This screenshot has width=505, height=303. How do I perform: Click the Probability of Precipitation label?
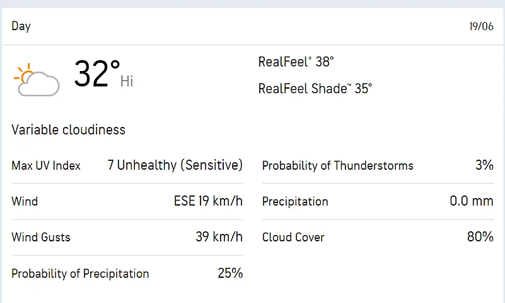pyautogui.click(x=80, y=273)
